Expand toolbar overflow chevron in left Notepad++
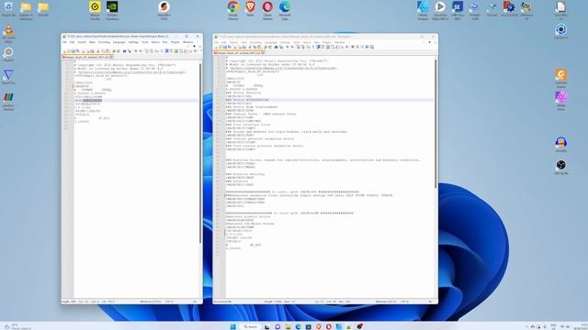This screenshot has width=588, height=330. tap(200, 50)
